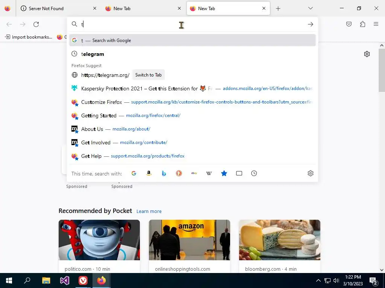Search history using the clock icon

(254, 173)
